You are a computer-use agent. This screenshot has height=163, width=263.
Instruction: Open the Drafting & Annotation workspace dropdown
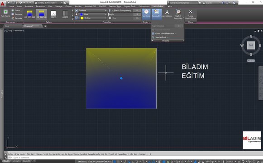pyautogui.click(x=48, y=3)
